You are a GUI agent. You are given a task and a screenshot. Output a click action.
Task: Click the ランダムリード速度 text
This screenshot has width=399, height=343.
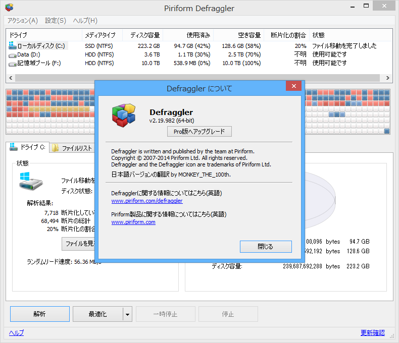(64, 262)
